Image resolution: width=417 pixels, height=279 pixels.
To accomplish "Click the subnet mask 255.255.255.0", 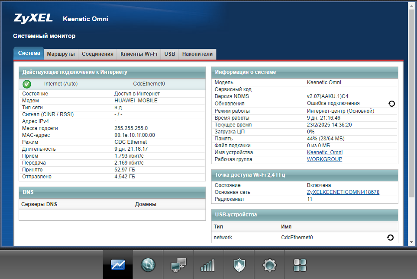I will pyautogui.click(x=131, y=128).
